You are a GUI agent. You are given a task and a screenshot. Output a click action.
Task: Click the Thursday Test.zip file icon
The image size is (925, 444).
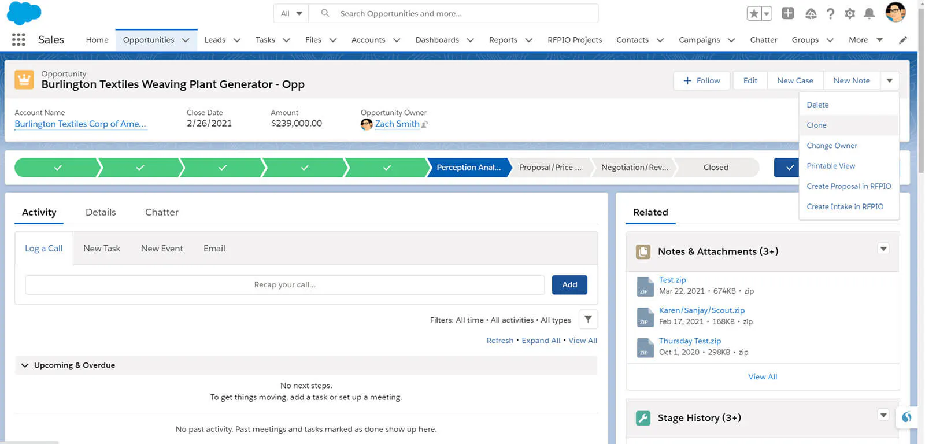click(645, 347)
